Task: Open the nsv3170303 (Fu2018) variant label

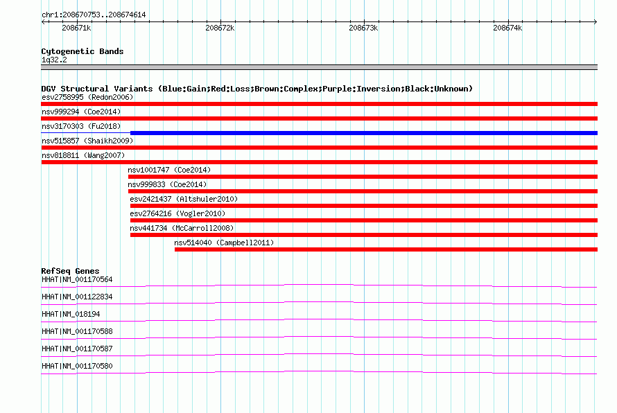Action: pyautogui.click(x=81, y=126)
